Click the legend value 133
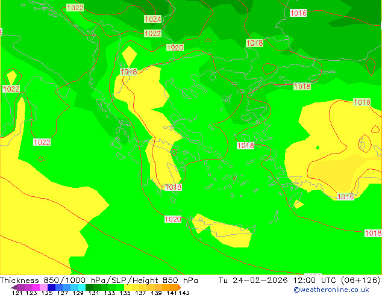 pyautogui.click(x=110, y=293)
